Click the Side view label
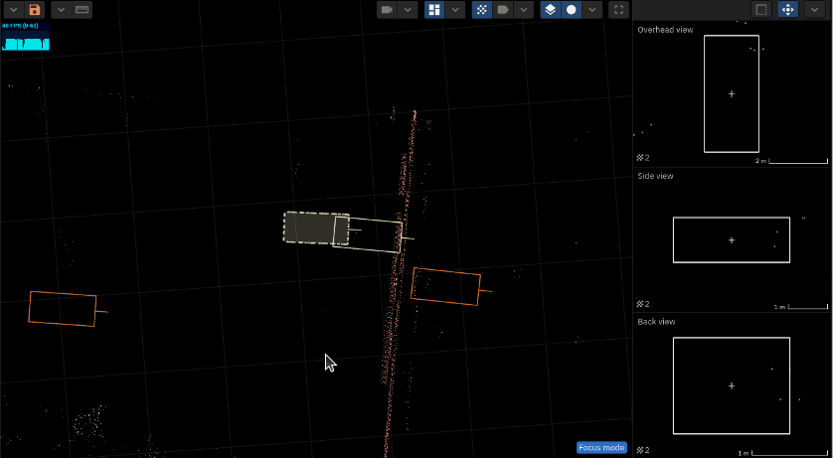Viewport: 834px width, 458px height. coord(655,176)
